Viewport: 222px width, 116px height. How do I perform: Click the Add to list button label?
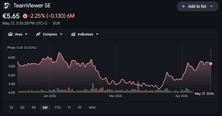(197, 6)
